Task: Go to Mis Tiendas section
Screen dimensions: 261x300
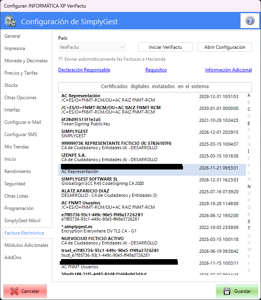Action: (x=17, y=147)
